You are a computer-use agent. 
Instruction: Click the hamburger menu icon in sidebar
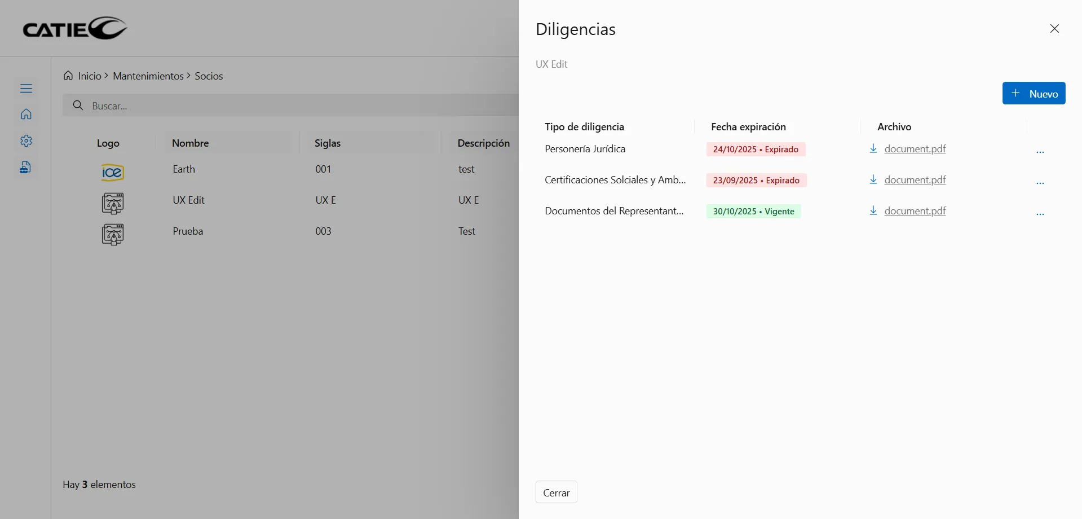(26, 89)
